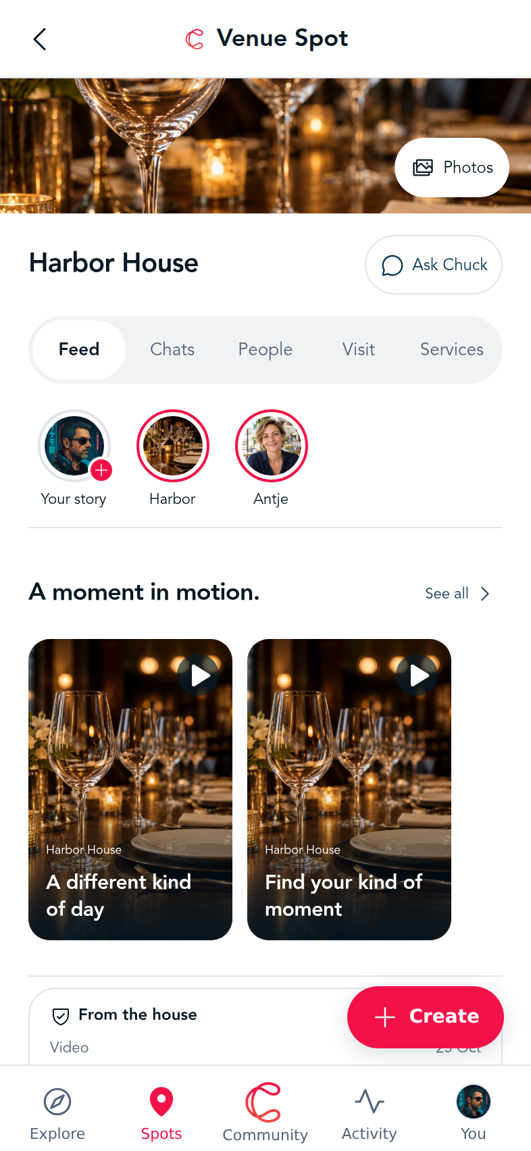
Task: Select the Services tab
Action: click(452, 349)
